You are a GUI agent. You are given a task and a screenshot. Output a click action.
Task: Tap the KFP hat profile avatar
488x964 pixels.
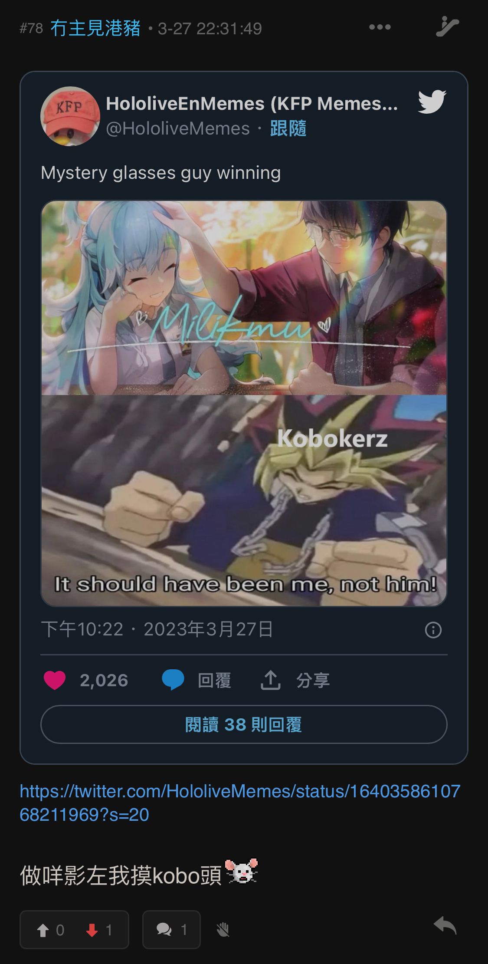[x=70, y=116]
